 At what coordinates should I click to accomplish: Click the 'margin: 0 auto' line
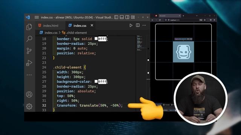click(x=72, y=48)
